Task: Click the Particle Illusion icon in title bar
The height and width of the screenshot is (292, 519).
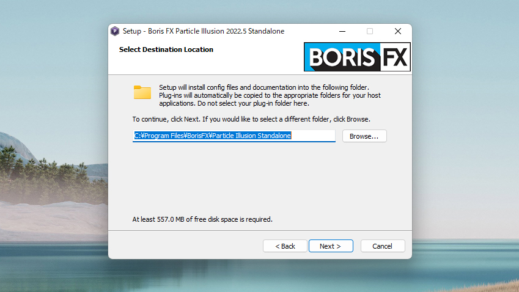Action: click(x=115, y=31)
